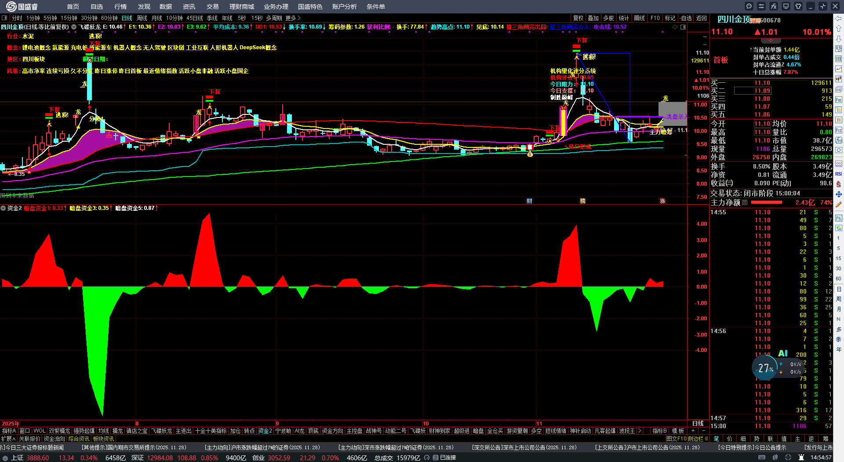Screen dimensions: 844x462
Task: Click the candlestick icon in status bar
Action: 775,458
